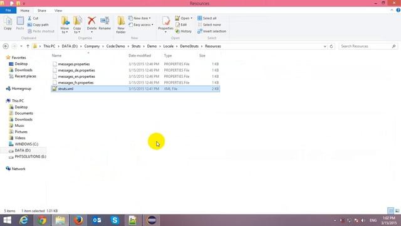Click Select all

coord(207,18)
